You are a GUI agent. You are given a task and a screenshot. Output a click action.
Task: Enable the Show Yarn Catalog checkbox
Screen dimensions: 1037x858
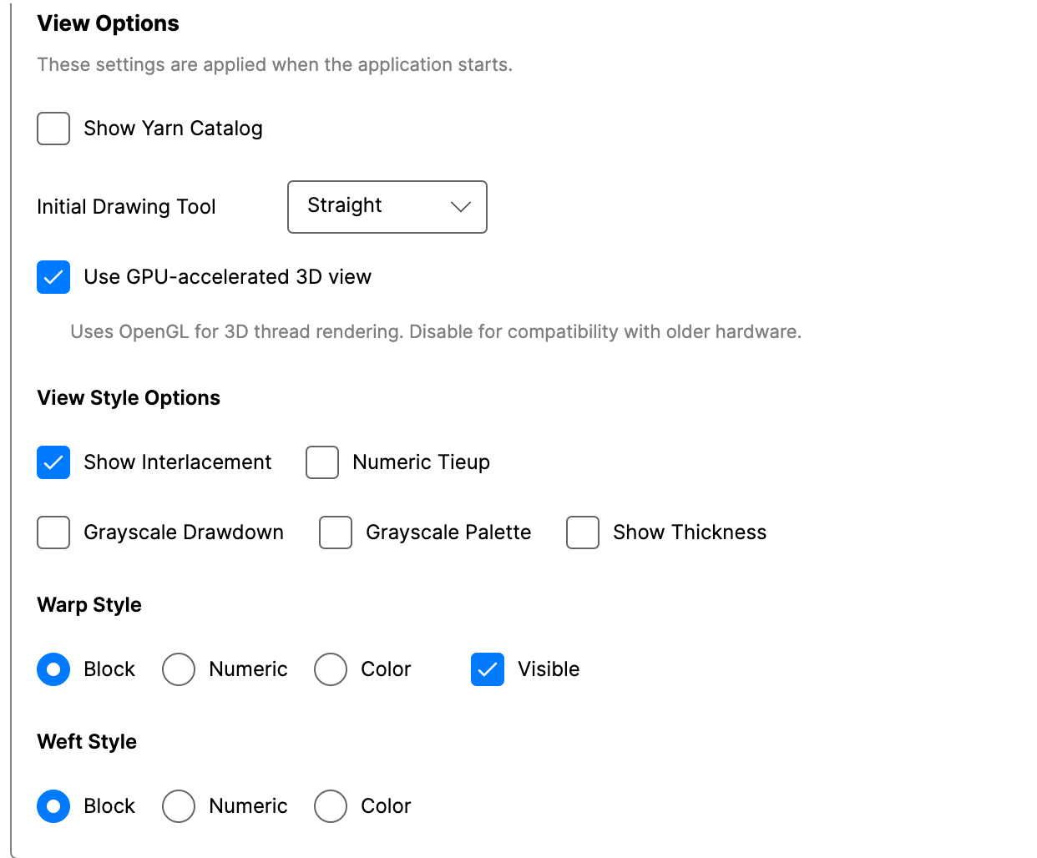53,129
